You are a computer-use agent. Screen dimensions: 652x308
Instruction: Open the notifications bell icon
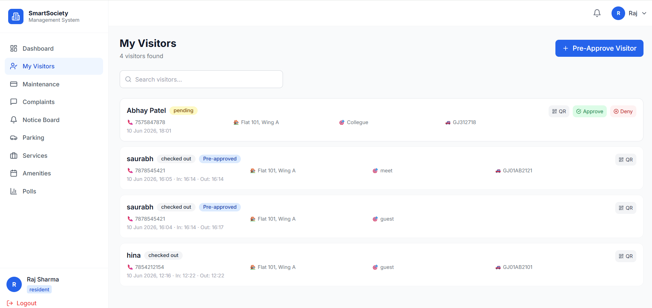597,13
